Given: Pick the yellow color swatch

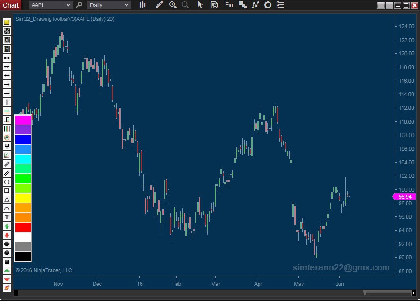Looking at the screenshot, I should click(23, 198).
